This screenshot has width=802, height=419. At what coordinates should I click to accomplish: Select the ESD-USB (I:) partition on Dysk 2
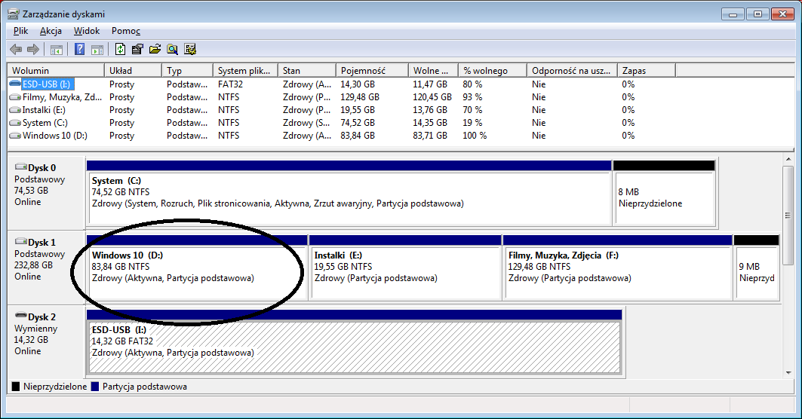tap(355, 347)
